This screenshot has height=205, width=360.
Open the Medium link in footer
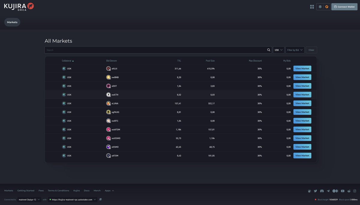click(x=335, y=191)
